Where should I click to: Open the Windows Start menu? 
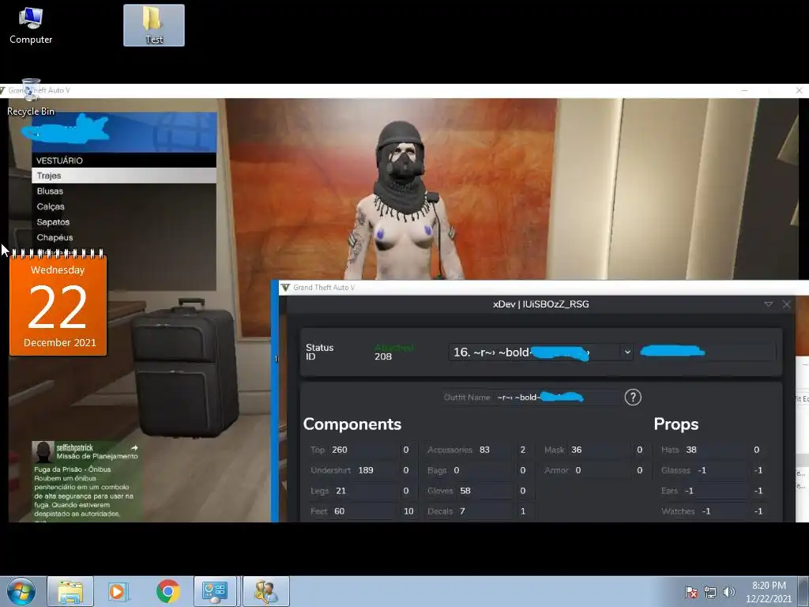pos(21,591)
